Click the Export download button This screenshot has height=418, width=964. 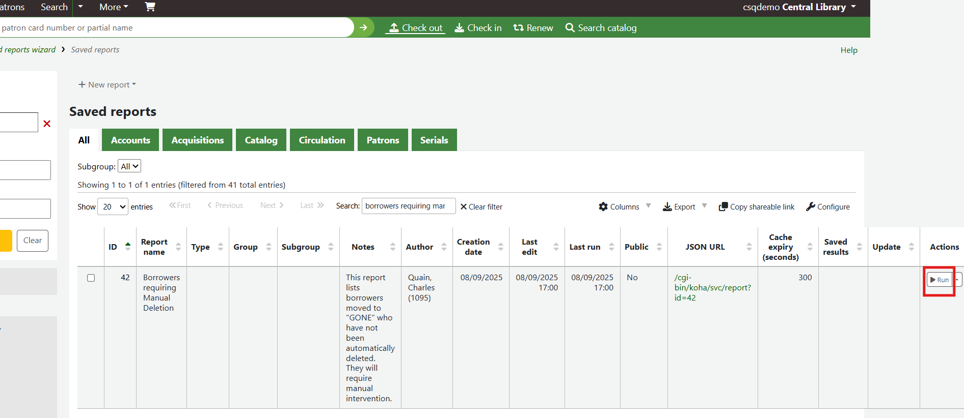pos(679,206)
